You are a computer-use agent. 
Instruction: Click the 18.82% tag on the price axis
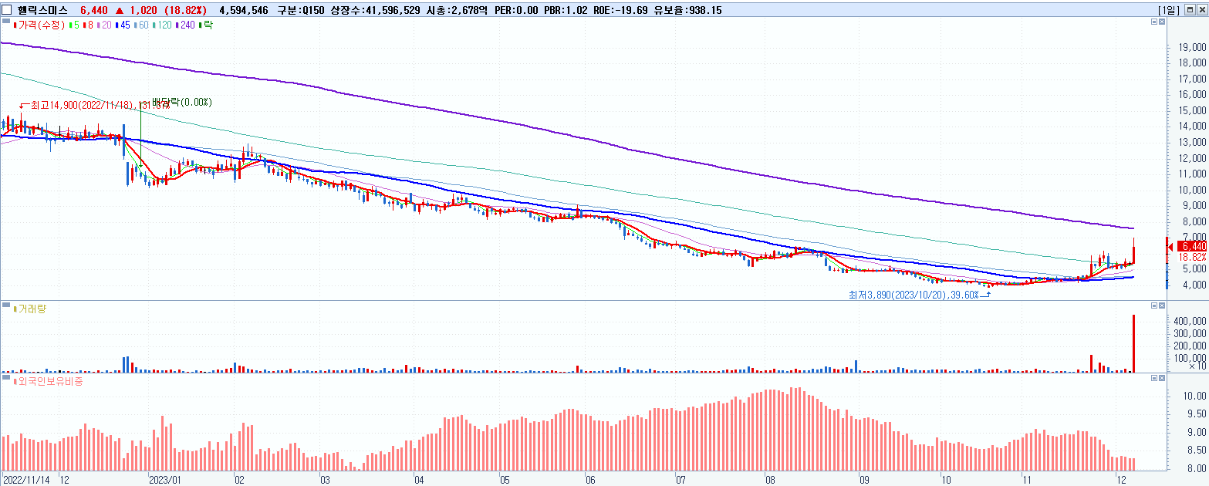(x=1193, y=257)
